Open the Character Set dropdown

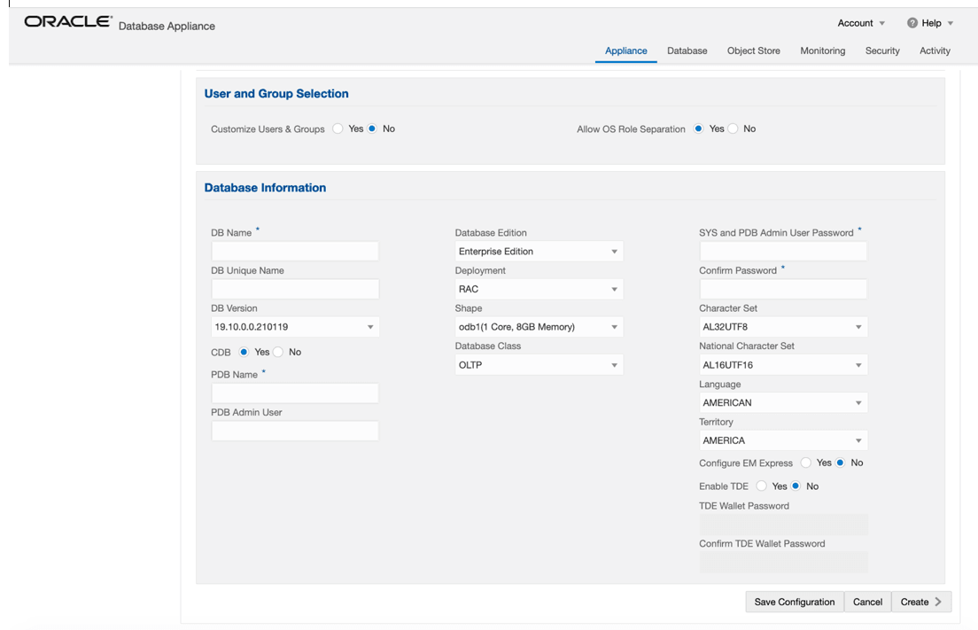782,326
